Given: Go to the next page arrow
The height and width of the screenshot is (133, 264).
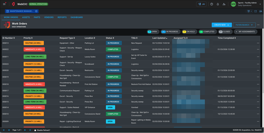Looking at the screenshot, I should (x=25, y=130).
